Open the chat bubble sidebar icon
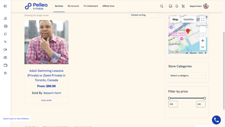Image resolution: width=225 pixels, height=127 pixels. click(5, 34)
